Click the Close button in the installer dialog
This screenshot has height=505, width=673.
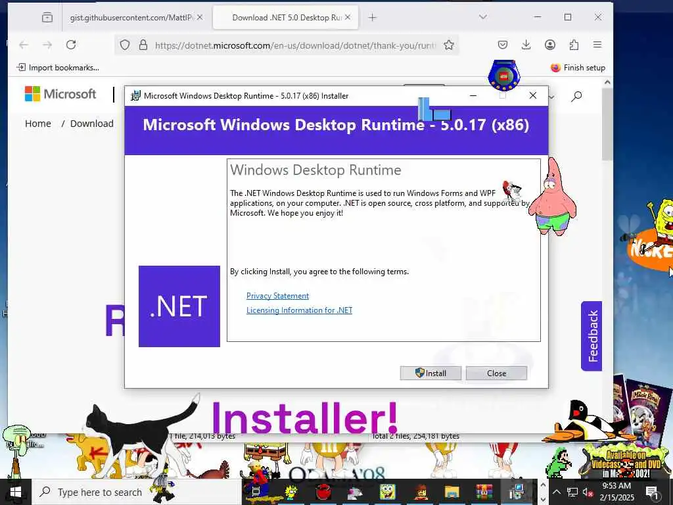click(x=496, y=373)
